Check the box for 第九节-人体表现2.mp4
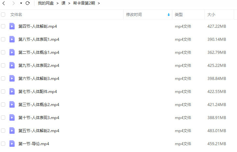237x152 pixels. point(3,65)
